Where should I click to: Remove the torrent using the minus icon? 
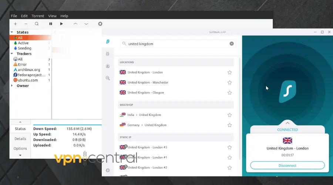[x=26, y=24]
